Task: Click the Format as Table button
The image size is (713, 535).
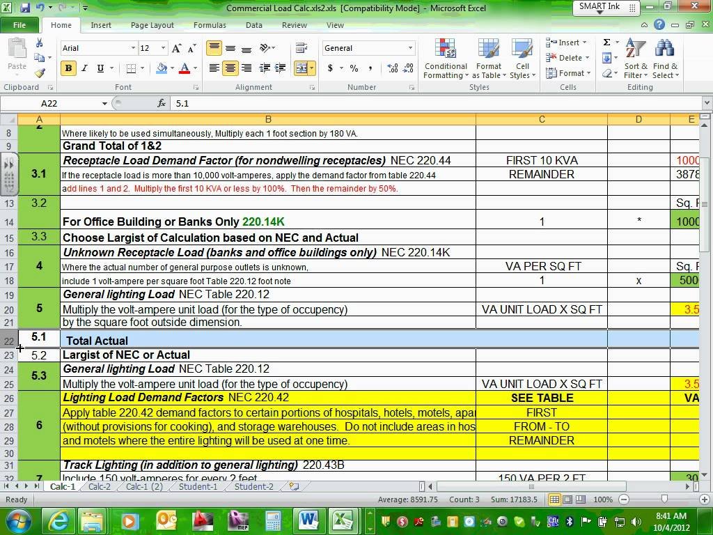Action: click(x=489, y=59)
